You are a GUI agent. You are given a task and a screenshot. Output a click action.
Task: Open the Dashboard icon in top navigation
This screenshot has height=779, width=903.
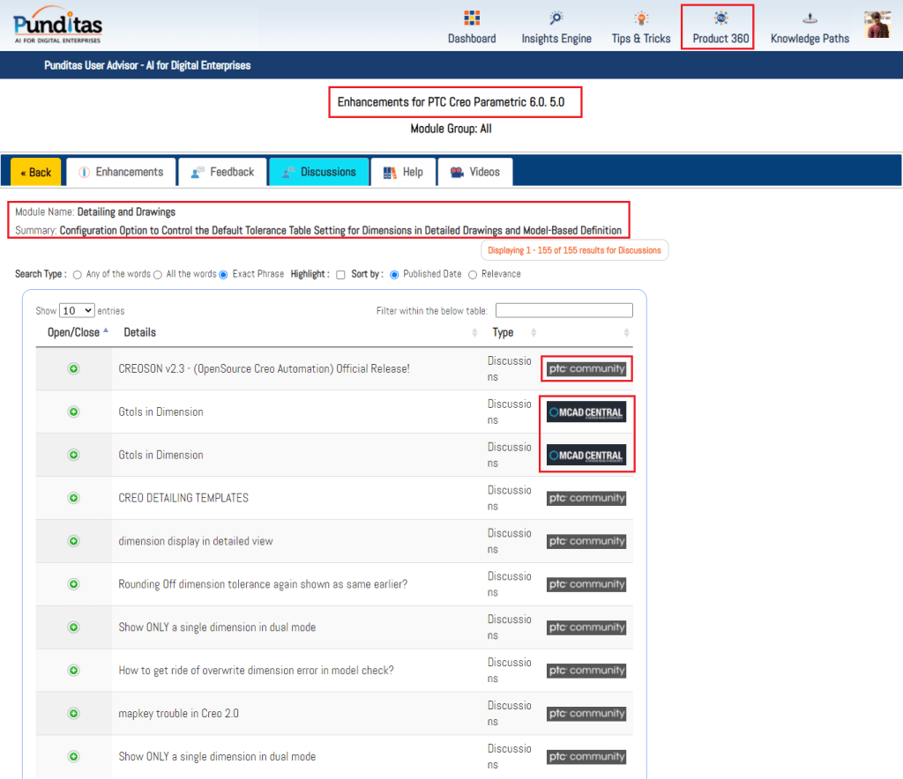pyautogui.click(x=472, y=19)
